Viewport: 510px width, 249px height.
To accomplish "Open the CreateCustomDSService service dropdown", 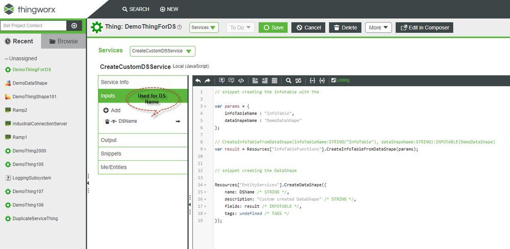I will click(162, 51).
